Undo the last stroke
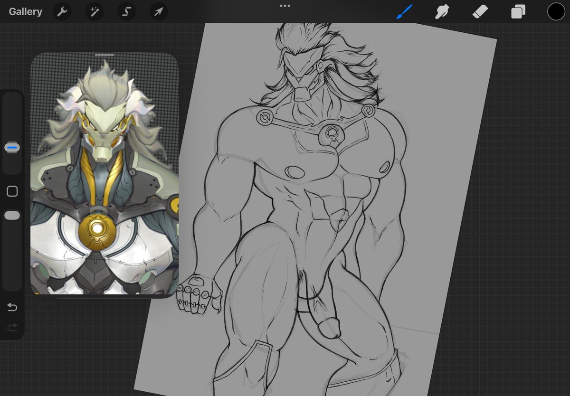This screenshot has width=570, height=396. pyautogui.click(x=12, y=307)
